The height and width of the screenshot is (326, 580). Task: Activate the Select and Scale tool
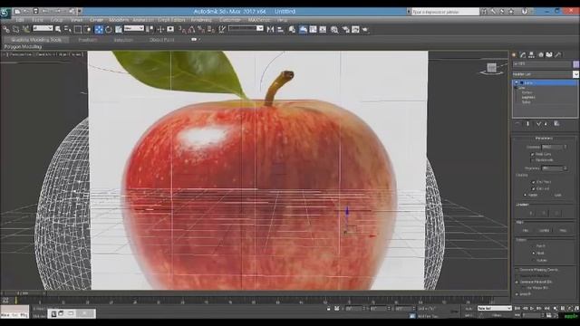[x=119, y=29]
